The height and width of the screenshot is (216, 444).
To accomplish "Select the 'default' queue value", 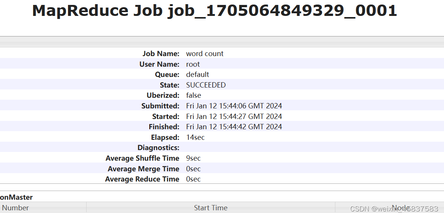I will 198,75.
